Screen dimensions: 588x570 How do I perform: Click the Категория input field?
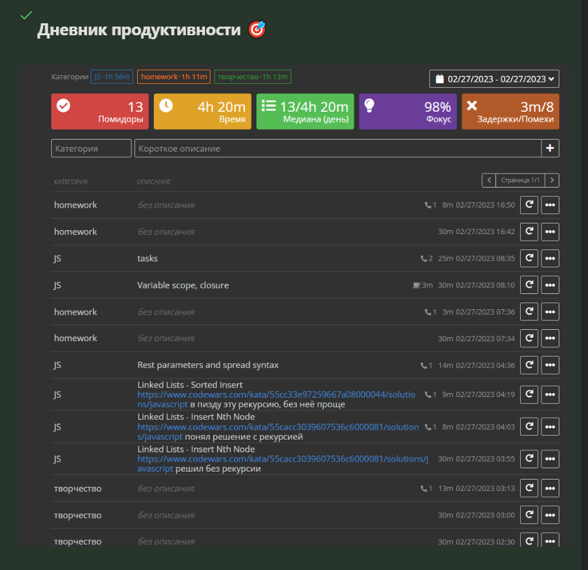coord(91,148)
